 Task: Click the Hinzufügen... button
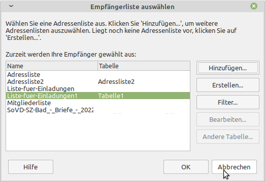click(228, 68)
